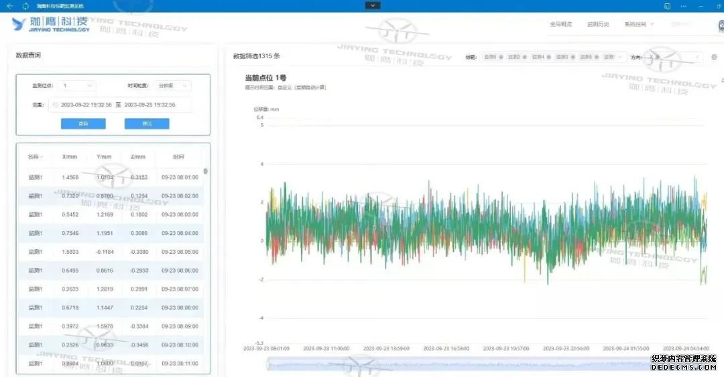Open the 全局概览 menu item
This screenshot has height=377, width=724.
[560, 24]
